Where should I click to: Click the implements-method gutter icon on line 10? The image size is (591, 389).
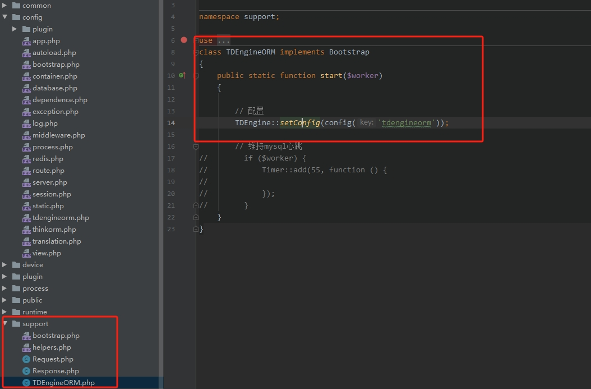[x=182, y=75]
